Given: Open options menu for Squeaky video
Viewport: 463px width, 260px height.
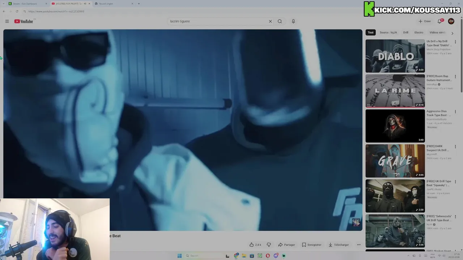Looking at the screenshot, I should click(455, 182).
